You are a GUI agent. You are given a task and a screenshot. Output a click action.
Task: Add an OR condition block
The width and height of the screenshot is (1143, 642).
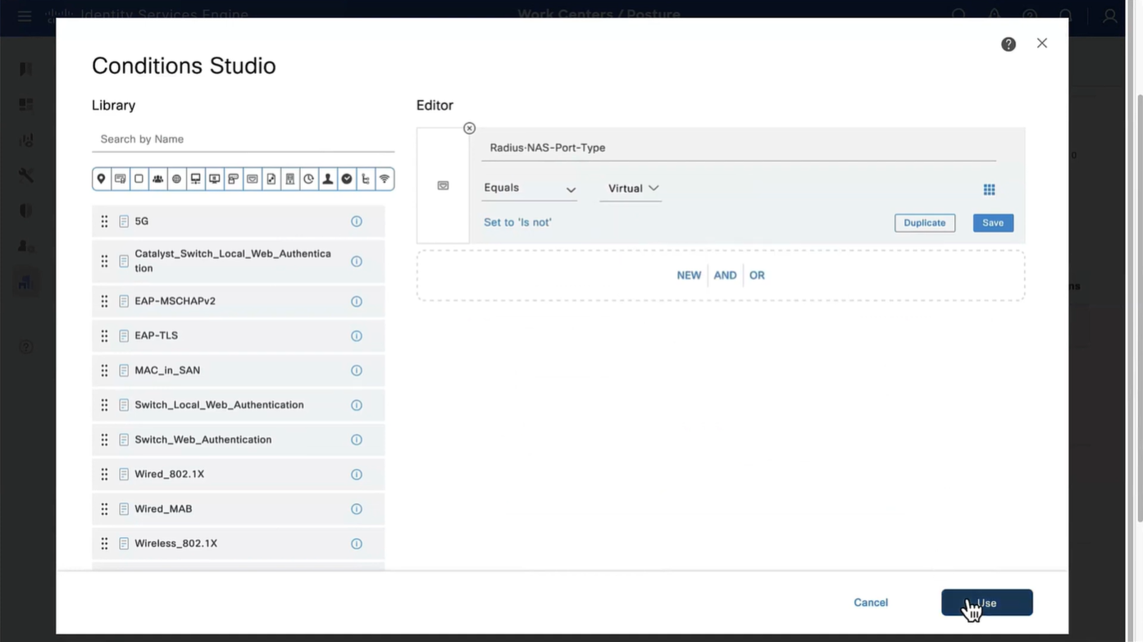click(757, 275)
